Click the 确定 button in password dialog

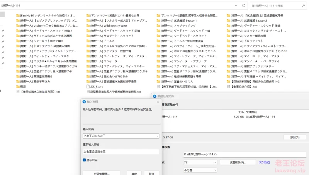pyautogui.click(x=134, y=173)
